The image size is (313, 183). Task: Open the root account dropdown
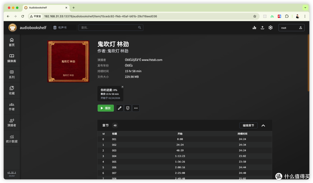pos(291,27)
